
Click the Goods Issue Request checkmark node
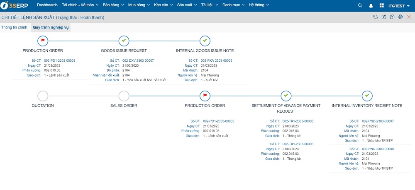[124, 41]
